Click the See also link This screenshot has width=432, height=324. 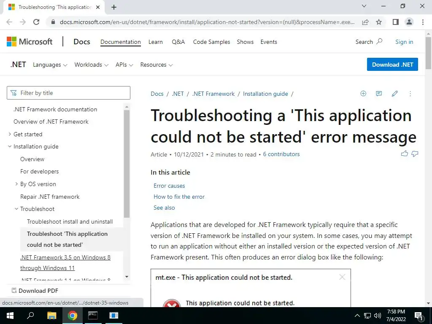[x=164, y=208]
